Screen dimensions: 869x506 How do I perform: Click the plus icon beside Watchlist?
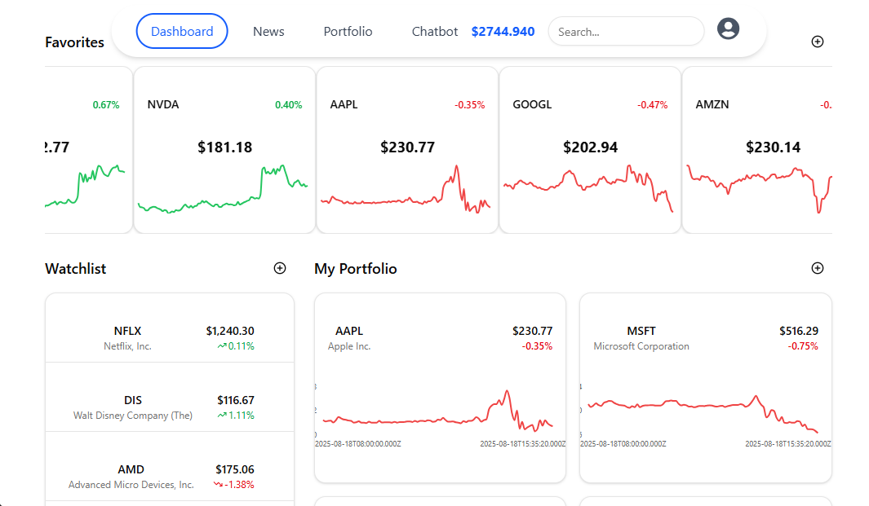point(280,267)
